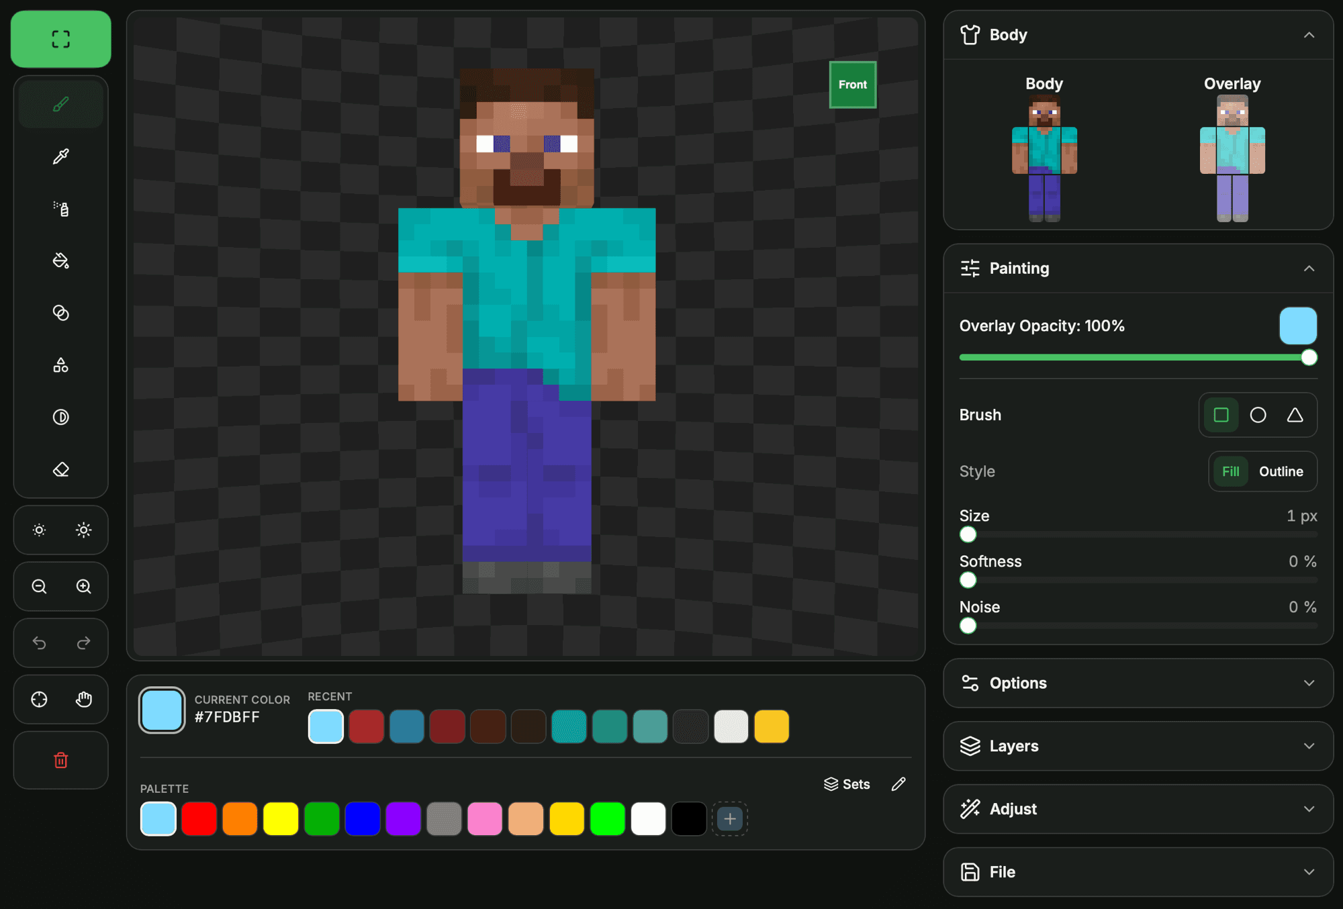Click the Softness slider handle
The image size is (1343, 909).
pyautogui.click(x=968, y=581)
